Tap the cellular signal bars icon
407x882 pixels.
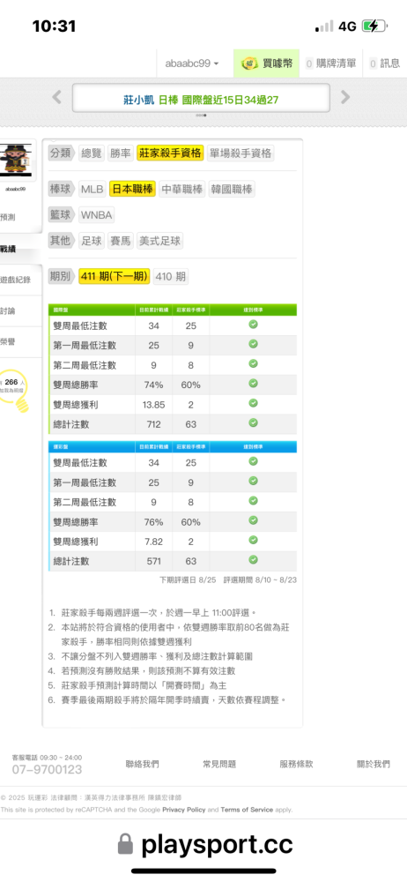click(324, 26)
